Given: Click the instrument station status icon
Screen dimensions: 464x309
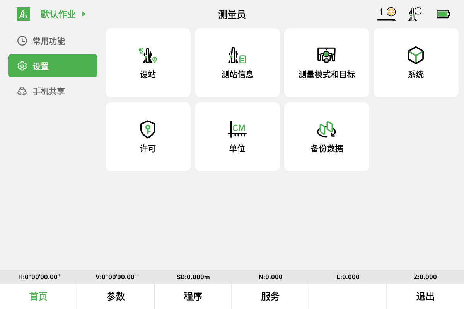Looking at the screenshot, I should click(415, 14).
